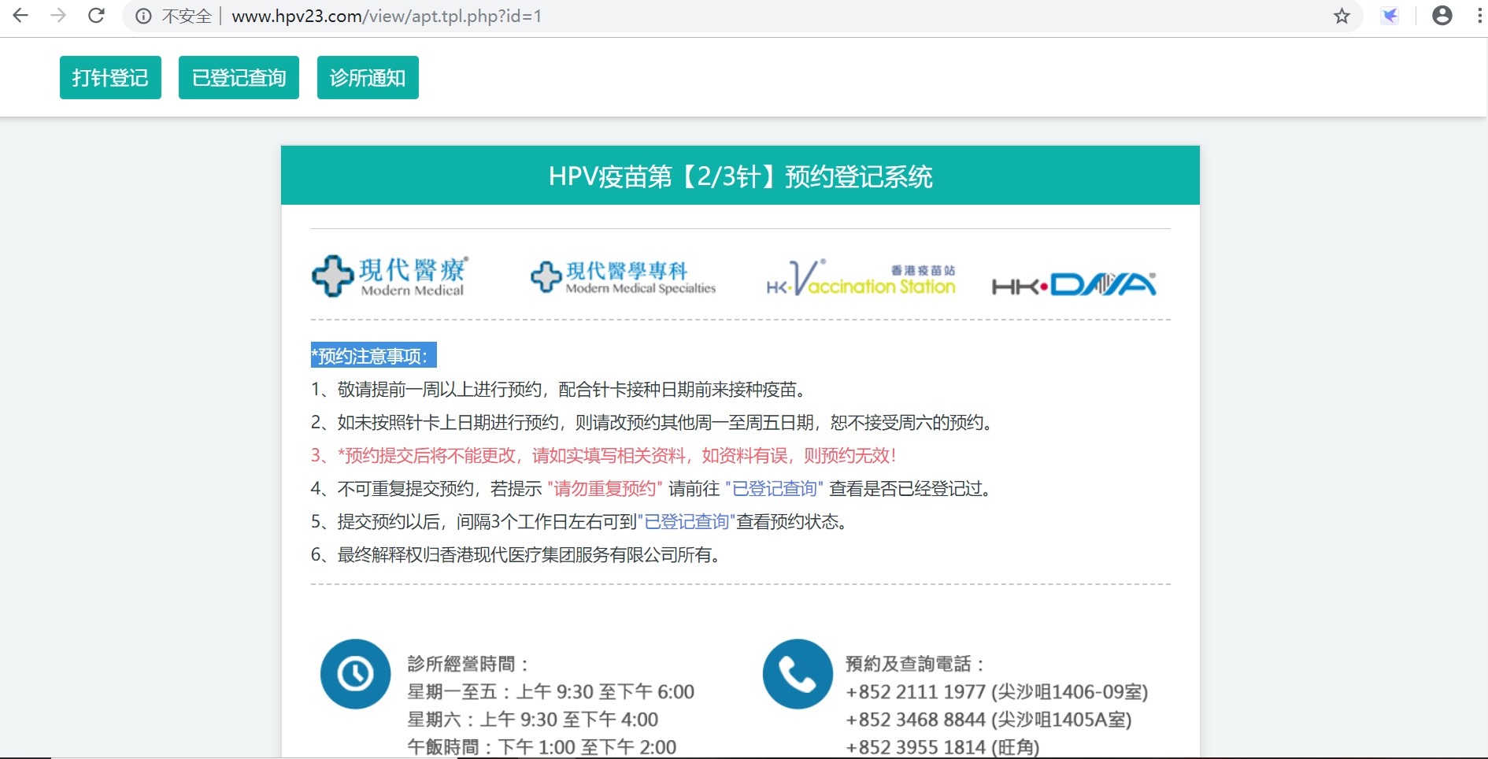1488x759 pixels.
Task: Click 已登记查询 link in note 5
Action: (x=689, y=522)
